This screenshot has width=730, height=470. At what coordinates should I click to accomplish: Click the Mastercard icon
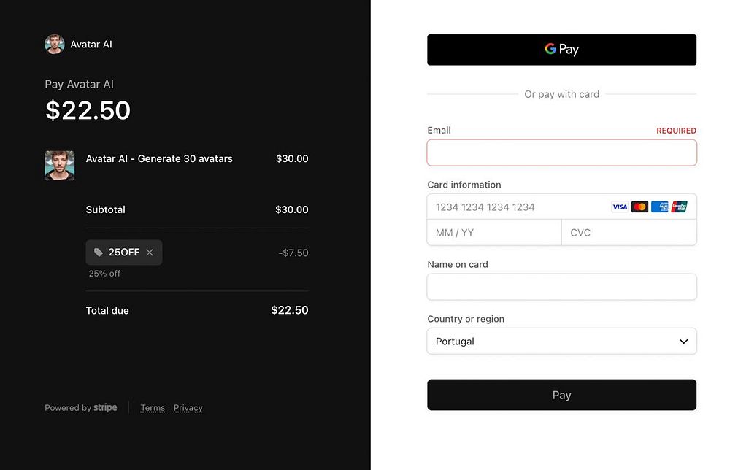click(x=639, y=207)
